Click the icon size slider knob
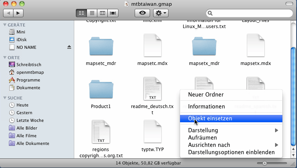Image resolution: width=297 pixels, height=168 pixels. 265,163
